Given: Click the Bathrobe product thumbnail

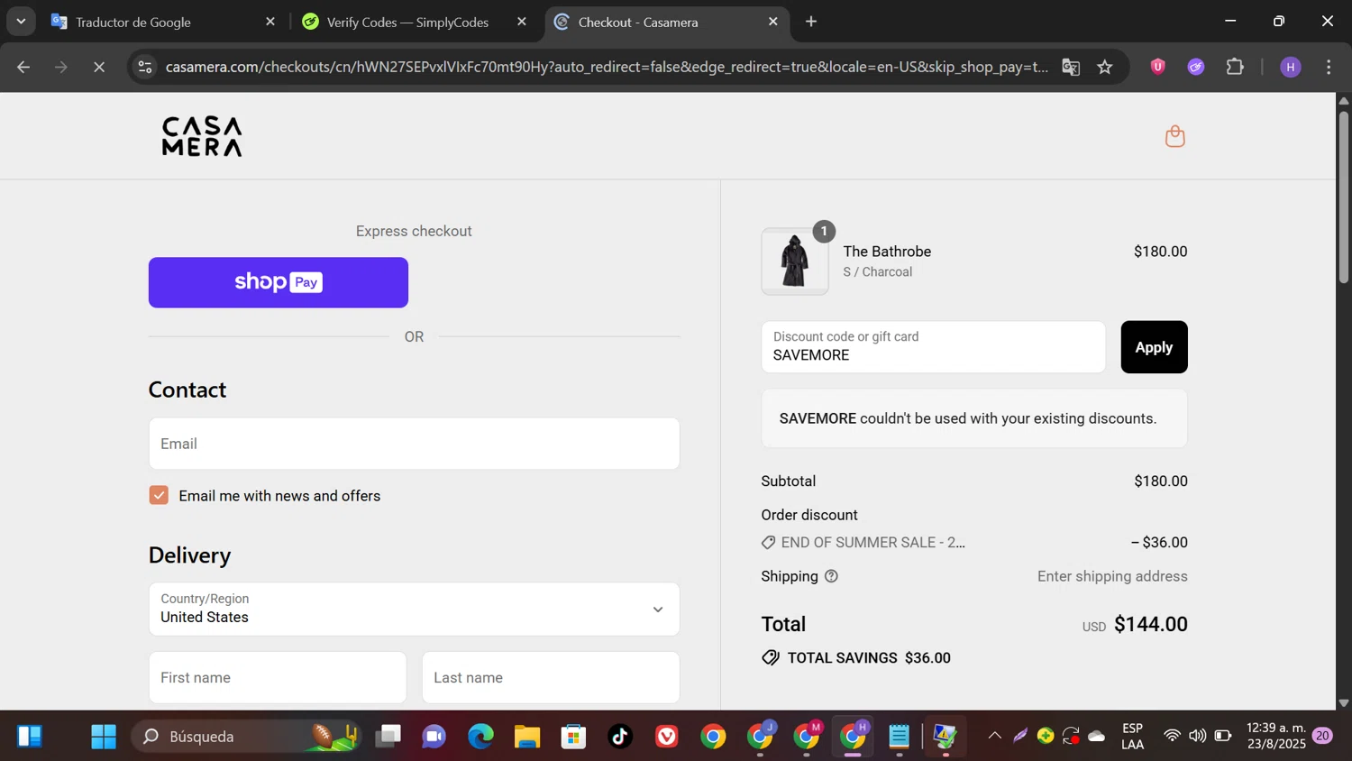Looking at the screenshot, I should pyautogui.click(x=794, y=261).
